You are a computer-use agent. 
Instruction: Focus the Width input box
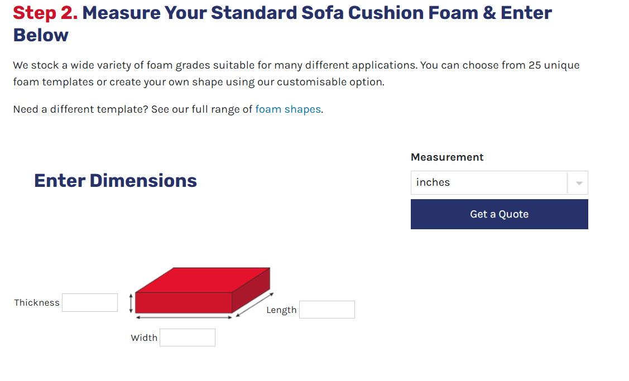[x=188, y=337]
